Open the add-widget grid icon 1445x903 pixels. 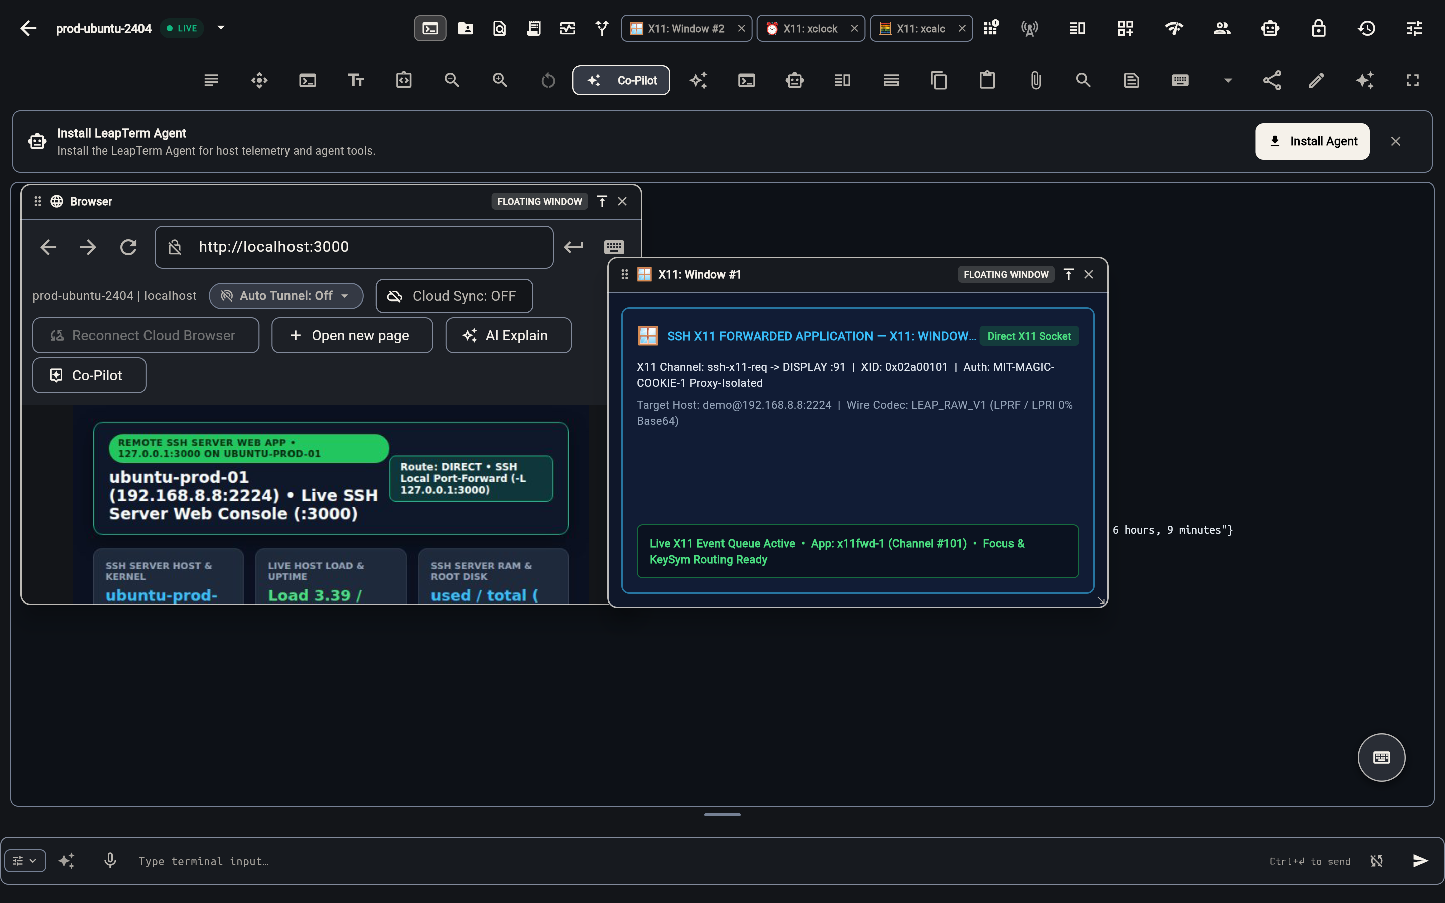coord(1125,28)
